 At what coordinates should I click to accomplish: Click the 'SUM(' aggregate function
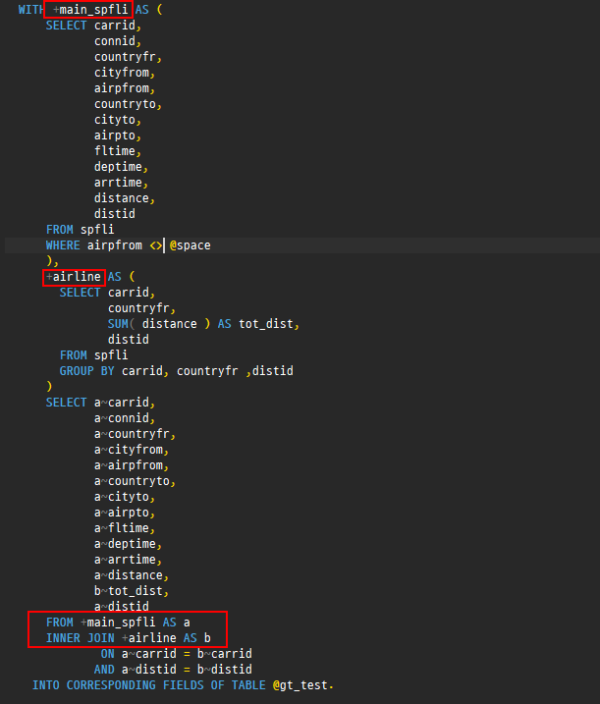tap(121, 324)
